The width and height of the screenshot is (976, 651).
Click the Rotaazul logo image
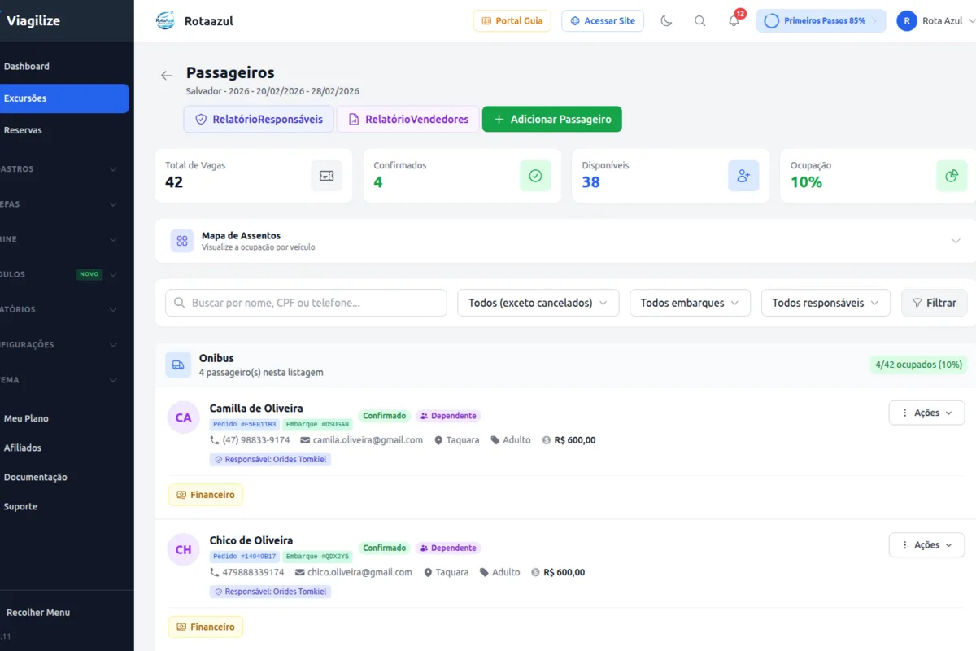click(x=165, y=21)
